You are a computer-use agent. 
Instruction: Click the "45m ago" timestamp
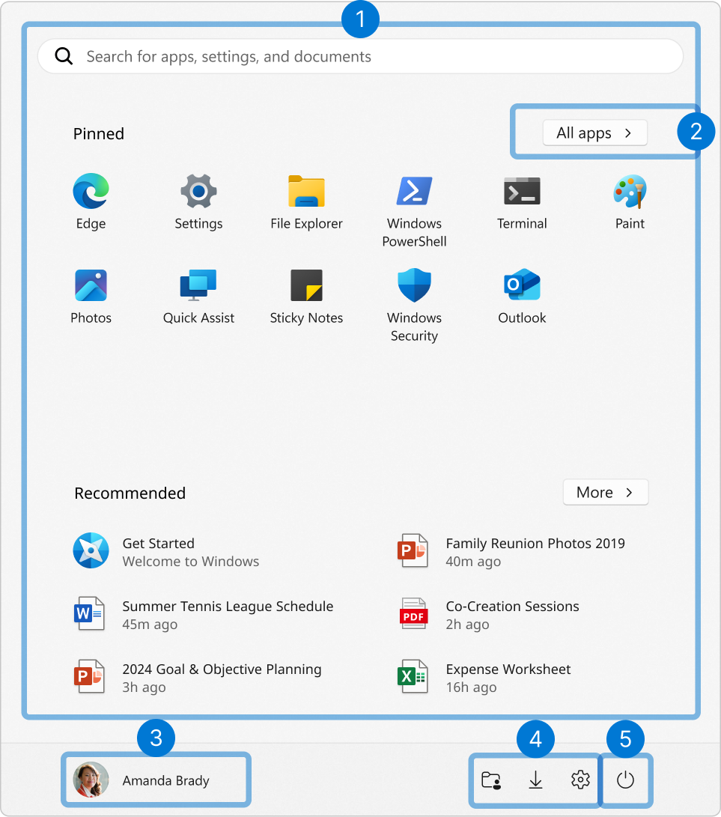click(150, 625)
